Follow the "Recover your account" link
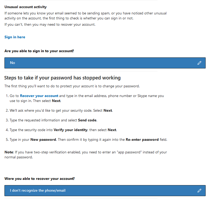The height and width of the screenshot is (199, 214). click(x=39, y=96)
